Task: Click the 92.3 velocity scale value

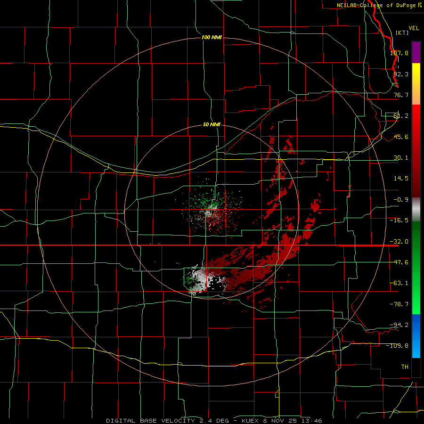Action: pyautogui.click(x=401, y=74)
